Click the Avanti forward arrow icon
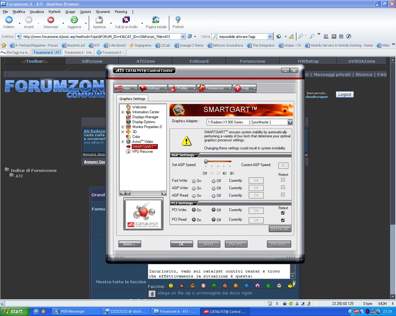Image resolution: width=396 pixels, height=316 pixels. pos(29,20)
